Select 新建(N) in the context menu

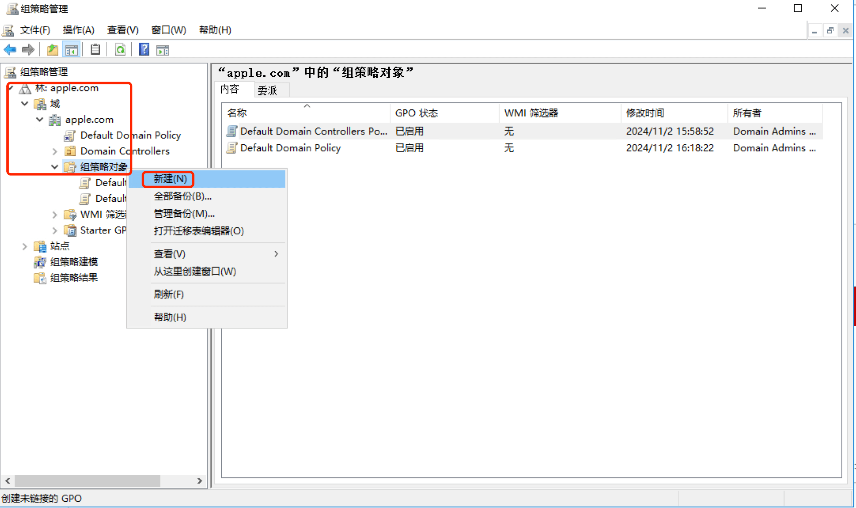170,179
